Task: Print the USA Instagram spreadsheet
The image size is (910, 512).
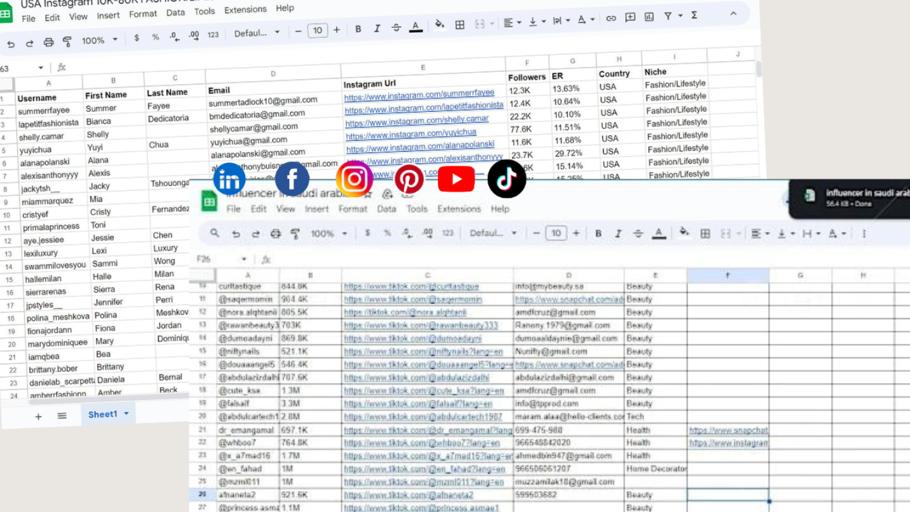Action: click(49, 42)
